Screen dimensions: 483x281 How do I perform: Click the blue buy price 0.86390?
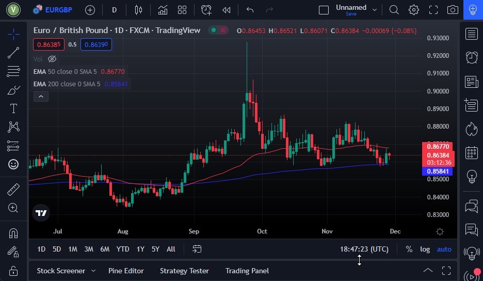[96, 45]
